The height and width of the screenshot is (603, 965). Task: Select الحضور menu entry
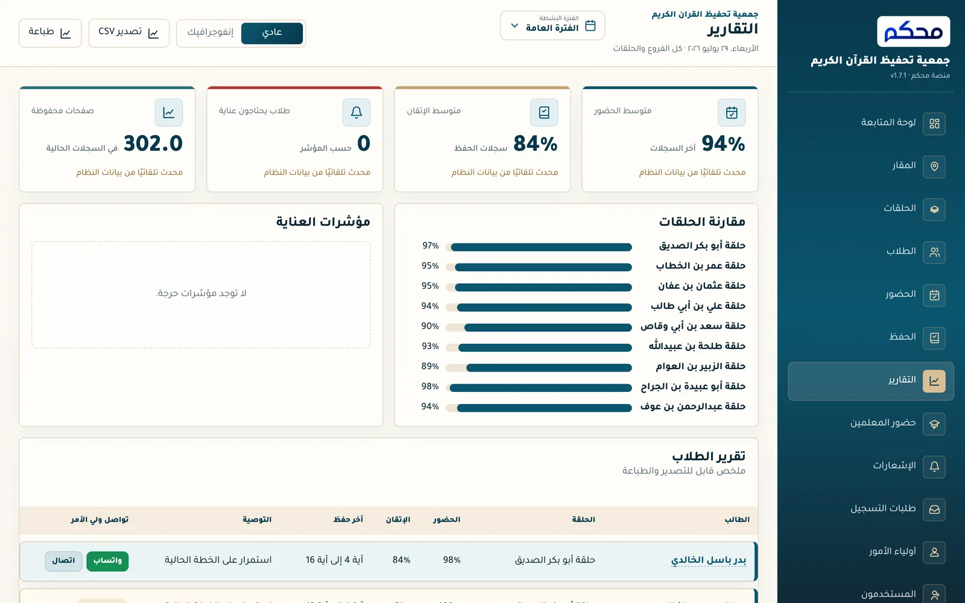[x=871, y=295]
